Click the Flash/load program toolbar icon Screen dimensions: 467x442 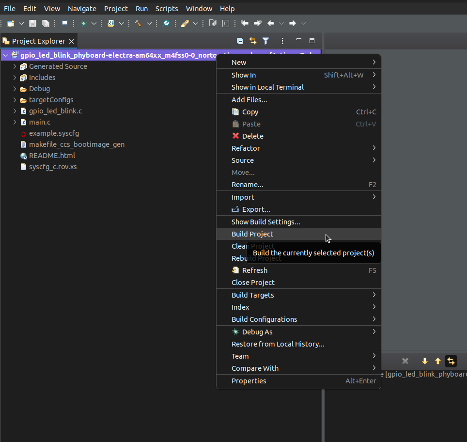click(x=111, y=23)
